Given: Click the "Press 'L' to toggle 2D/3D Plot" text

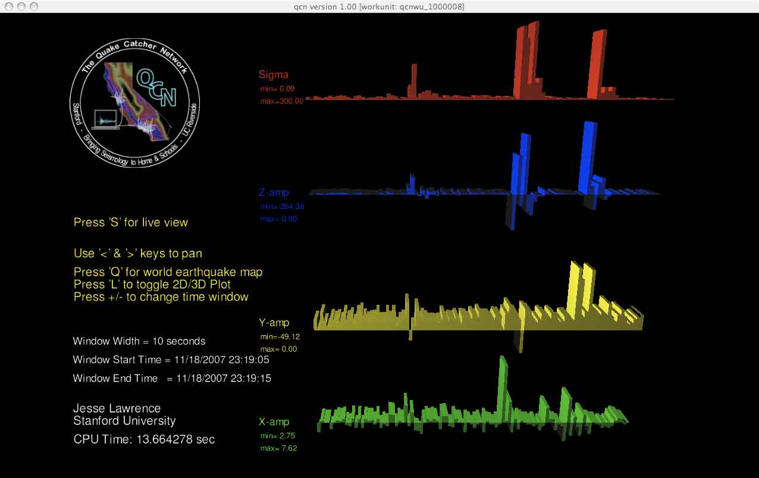Looking at the screenshot, I should click(152, 285).
